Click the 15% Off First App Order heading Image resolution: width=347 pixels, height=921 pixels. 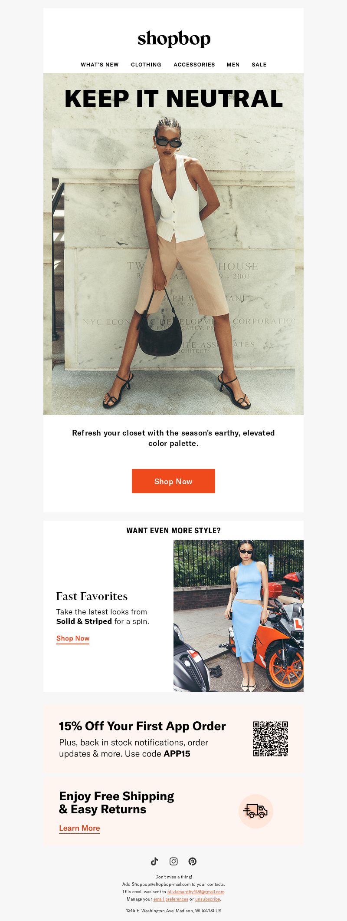point(142,726)
